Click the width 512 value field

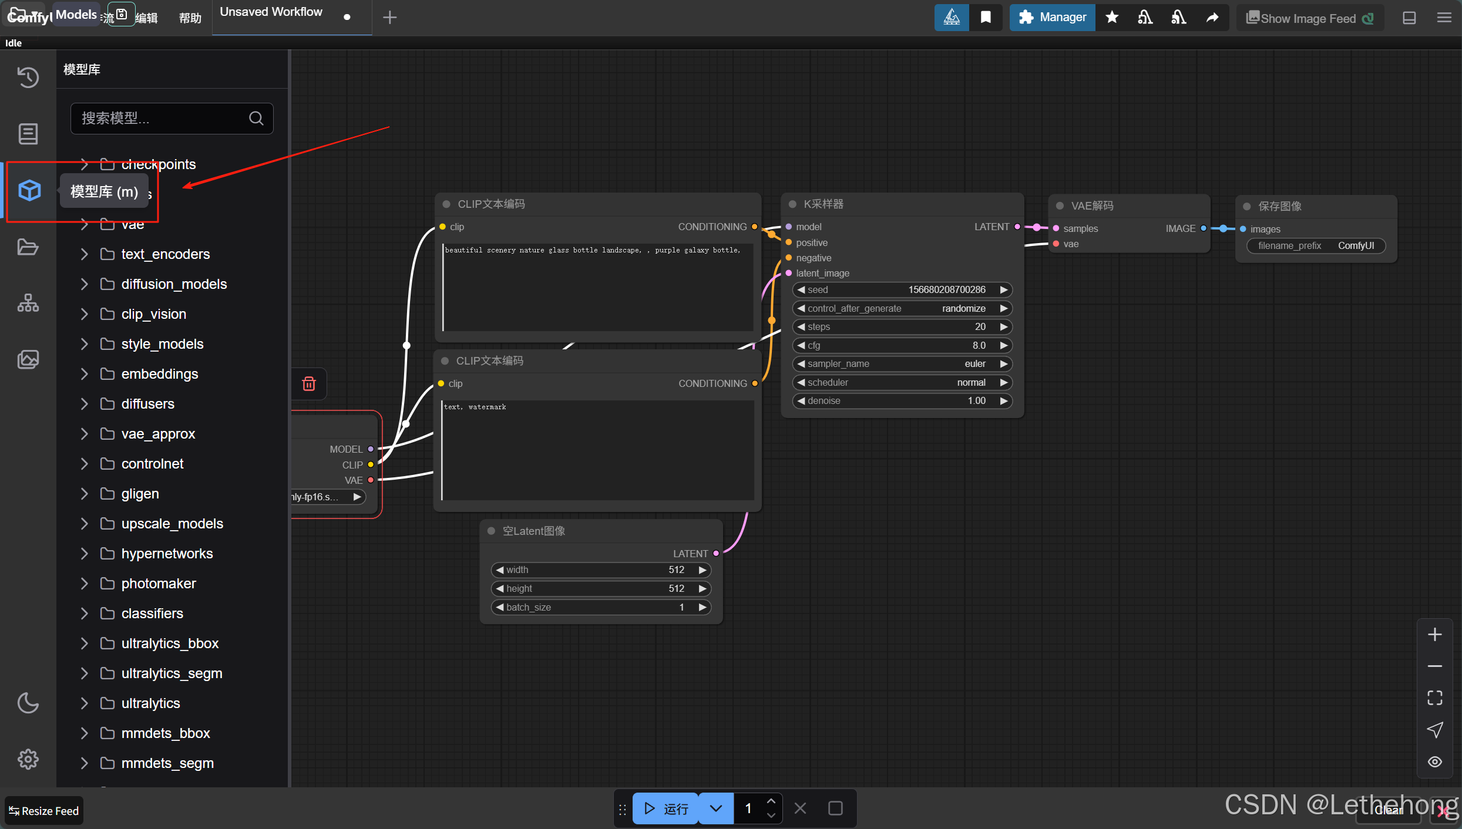(600, 569)
